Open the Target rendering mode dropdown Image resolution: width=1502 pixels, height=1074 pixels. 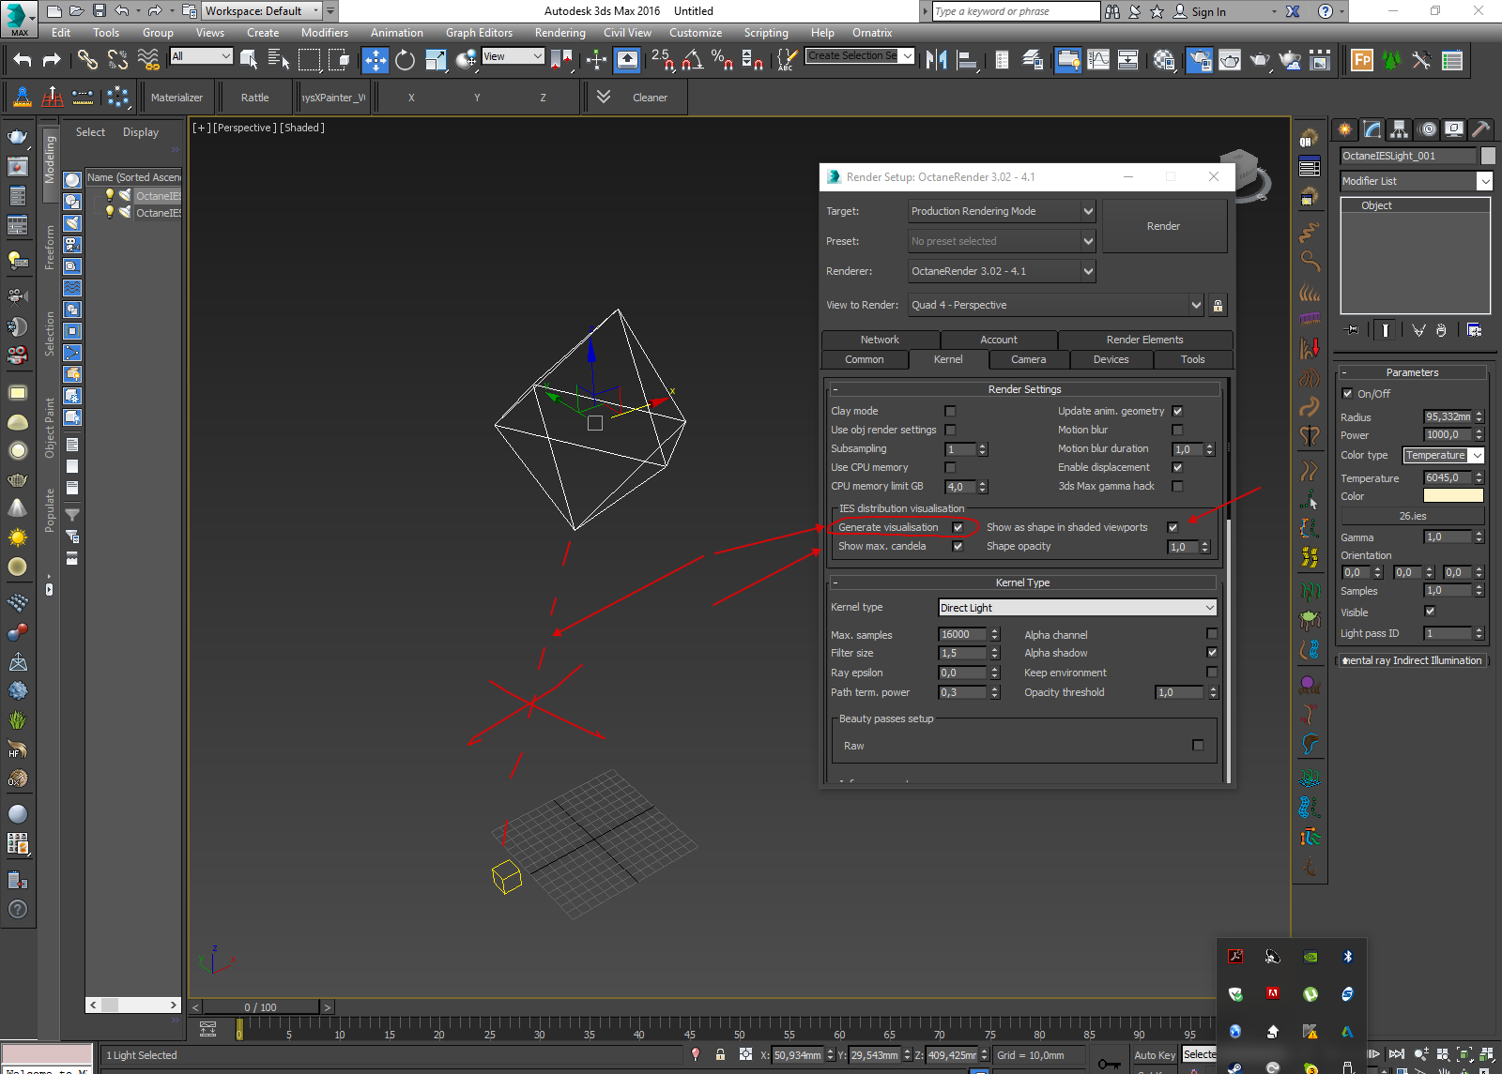click(x=1002, y=212)
